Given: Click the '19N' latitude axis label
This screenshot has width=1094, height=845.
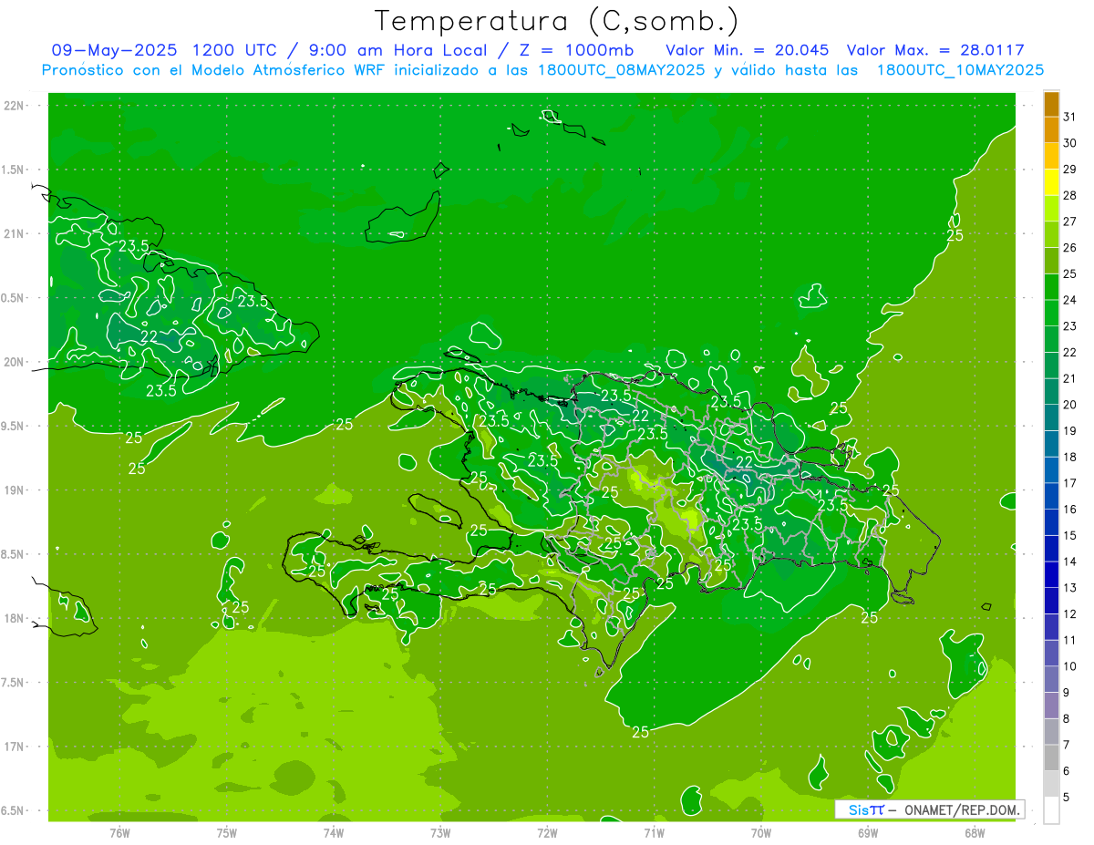Looking at the screenshot, I should point(13,490).
